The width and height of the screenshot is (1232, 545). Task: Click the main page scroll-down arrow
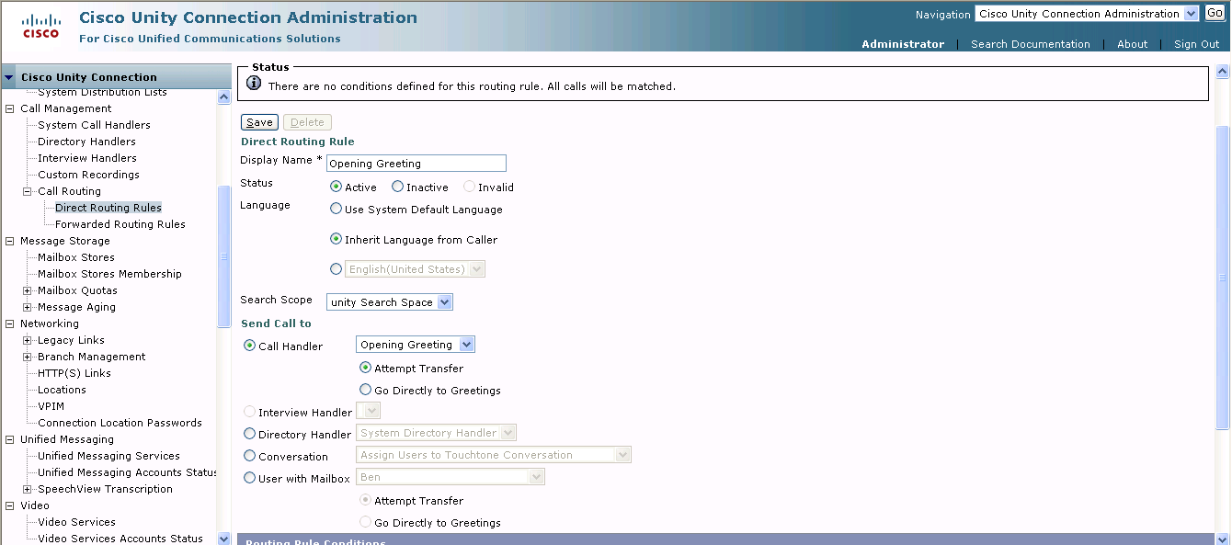pyautogui.click(x=1223, y=538)
